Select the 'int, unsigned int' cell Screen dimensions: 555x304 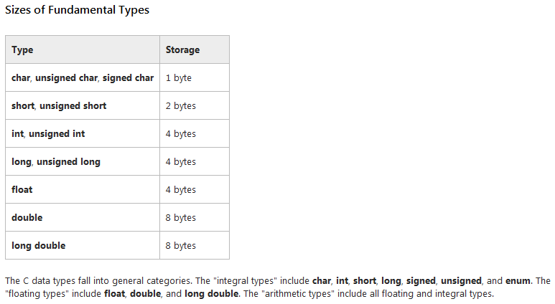coord(83,133)
